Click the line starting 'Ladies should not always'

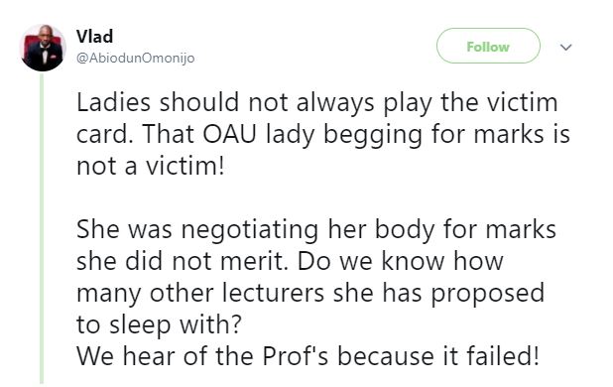(317, 103)
